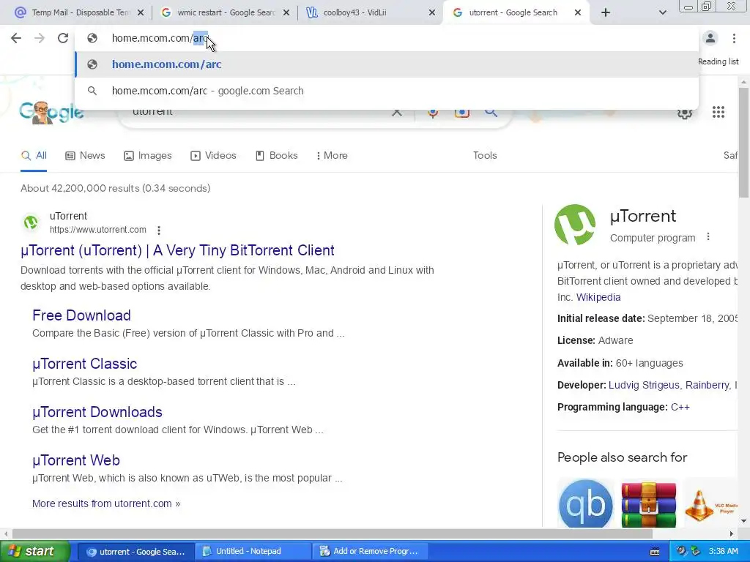Switch to wmic restart Google Search tab
This screenshot has height=562, width=750.
pos(225,12)
